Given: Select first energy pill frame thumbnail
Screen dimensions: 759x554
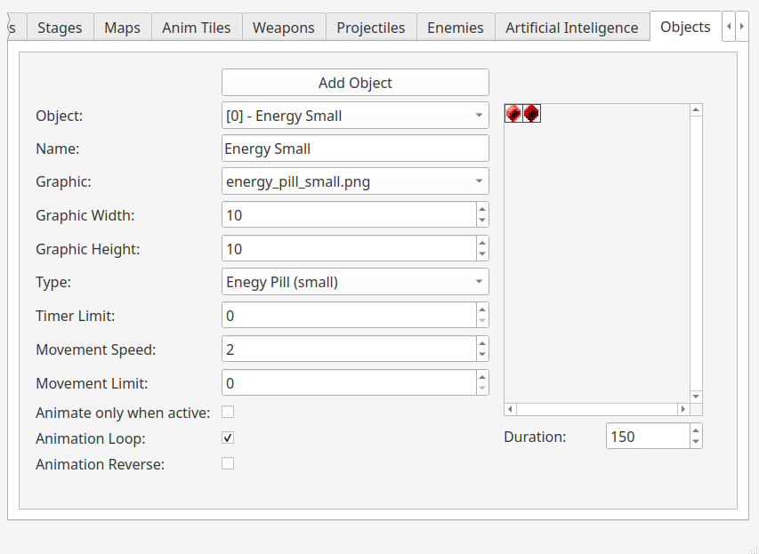Looking at the screenshot, I should 513,114.
